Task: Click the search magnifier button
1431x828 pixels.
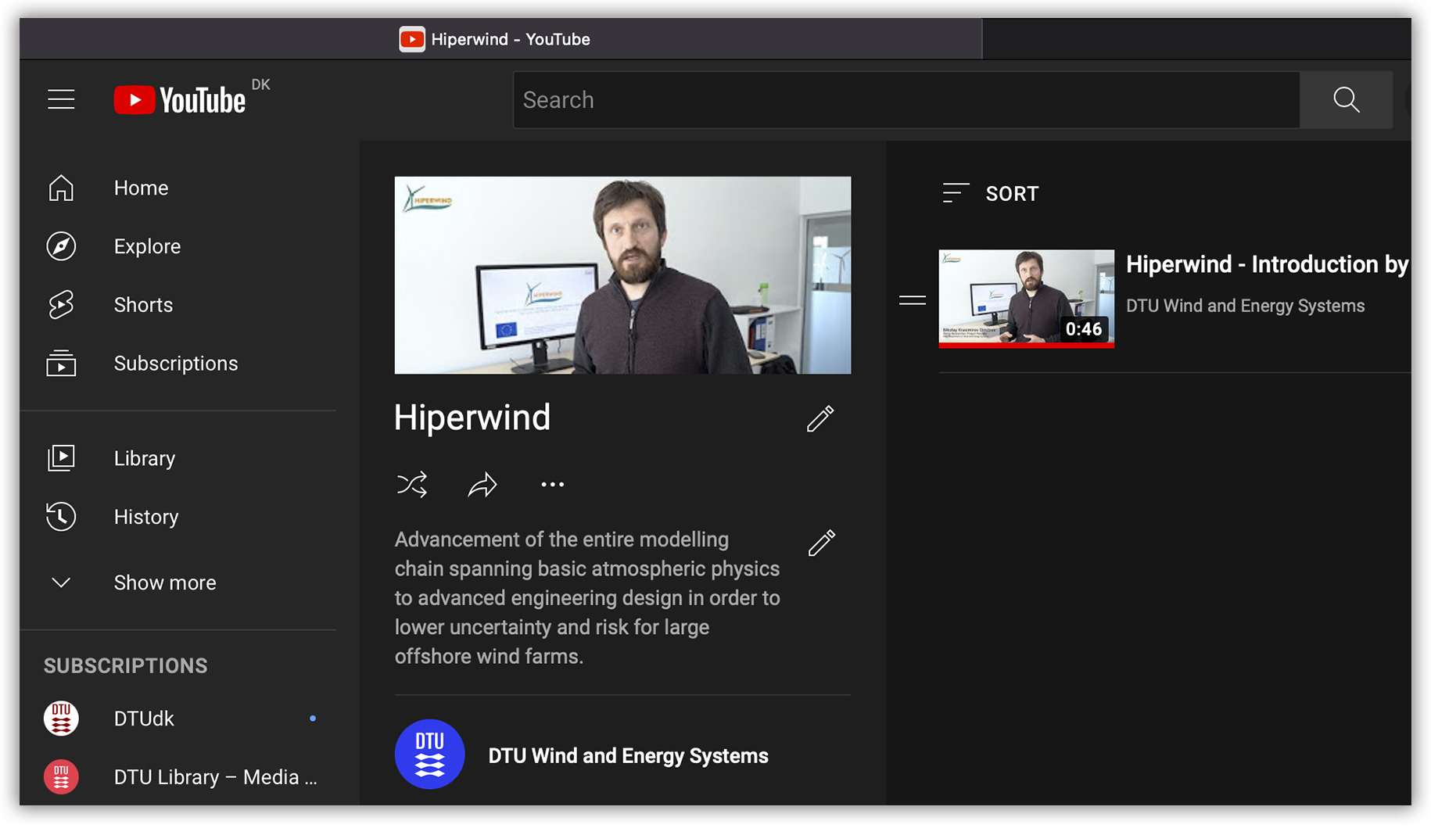Action: [x=1346, y=99]
